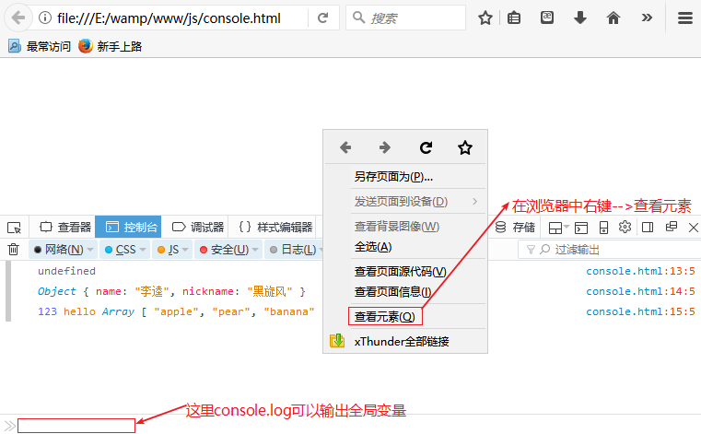Dock devtools to the side icon

648,228
